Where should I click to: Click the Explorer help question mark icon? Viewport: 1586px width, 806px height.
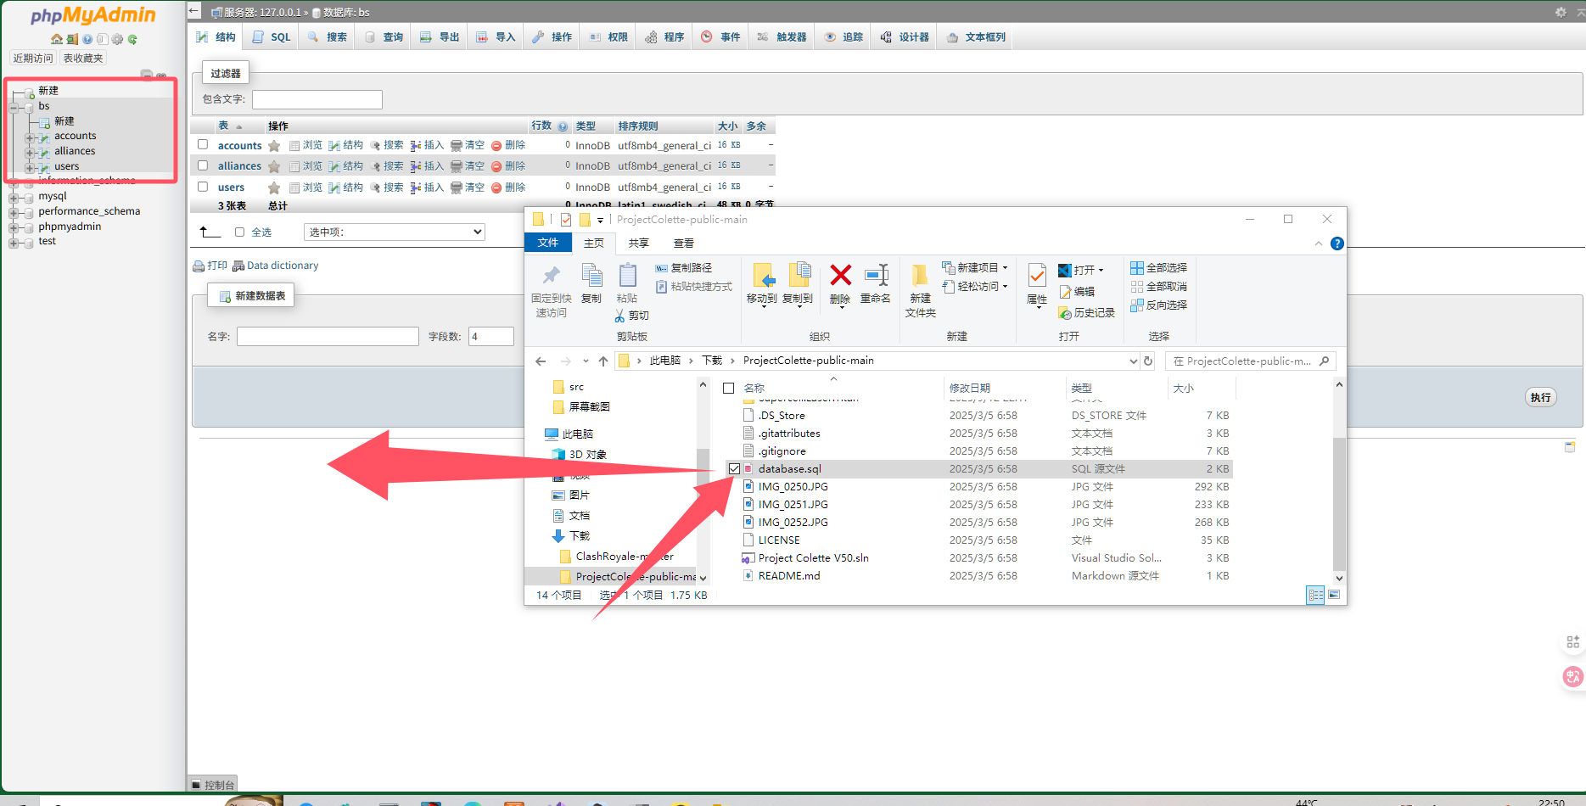1337,243
